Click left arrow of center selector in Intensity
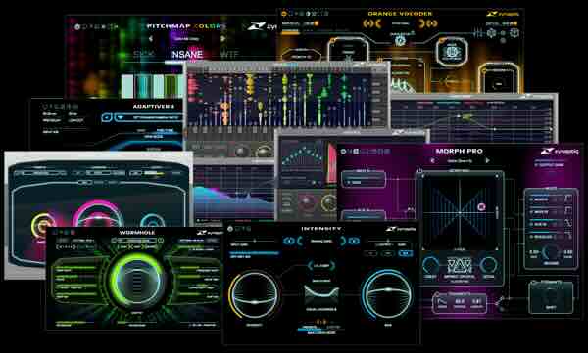 310,266
